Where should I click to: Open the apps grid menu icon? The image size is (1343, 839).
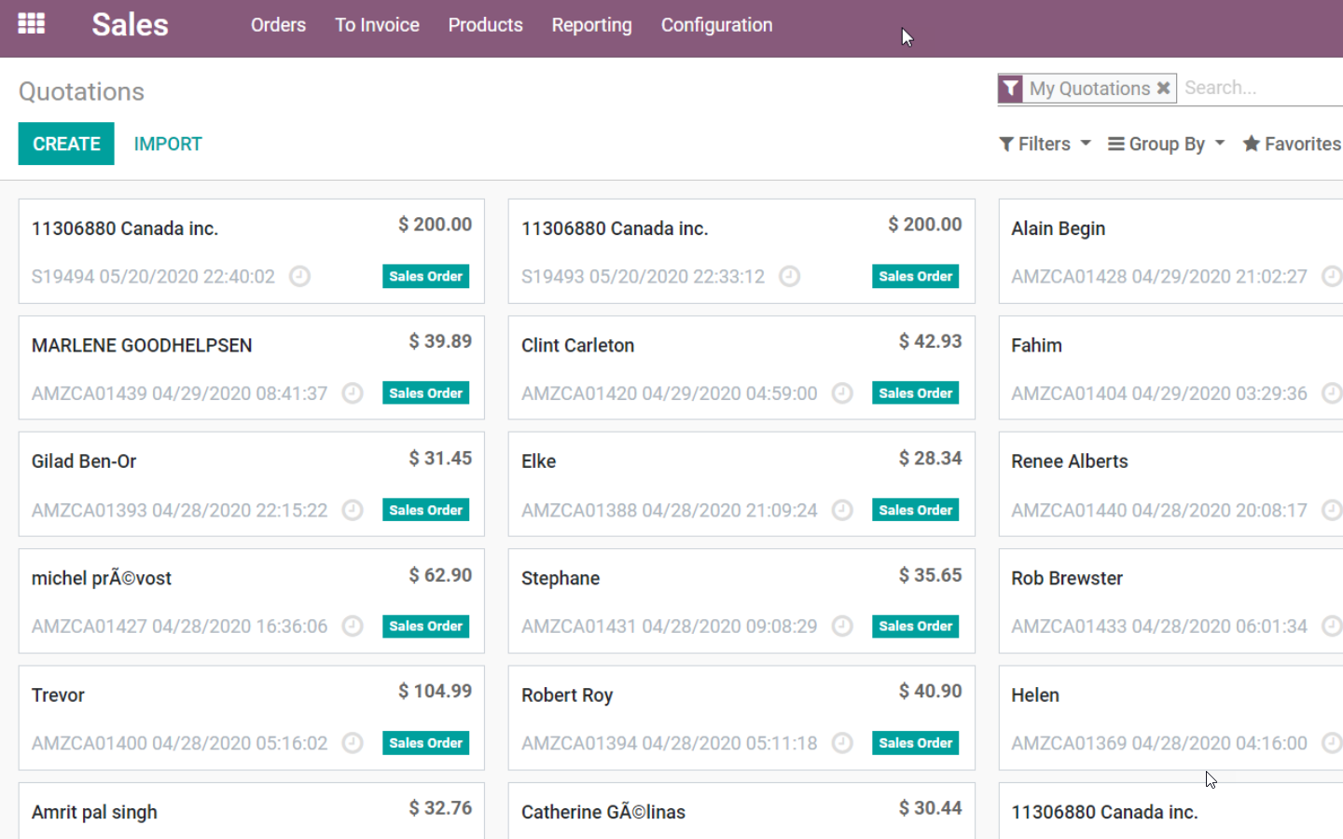pyautogui.click(x=31, y=24)
